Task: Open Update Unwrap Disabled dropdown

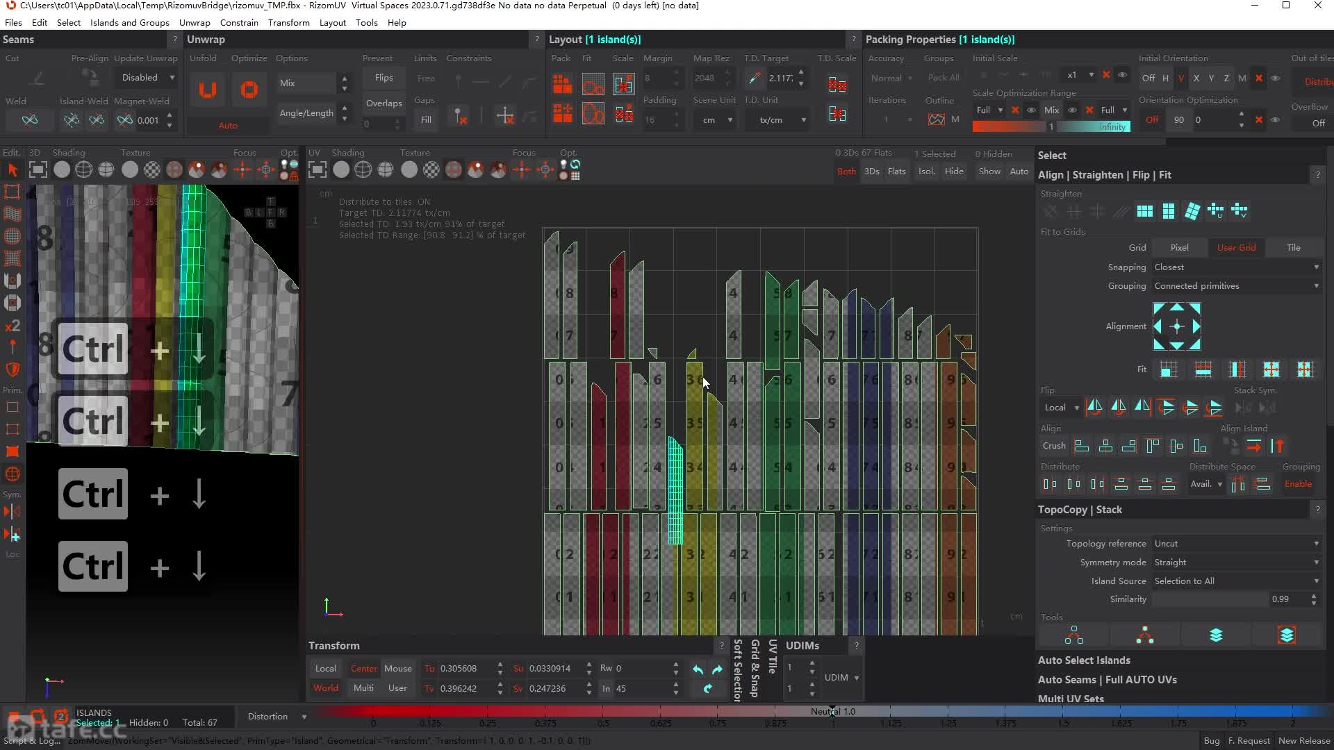Action: 147,78
